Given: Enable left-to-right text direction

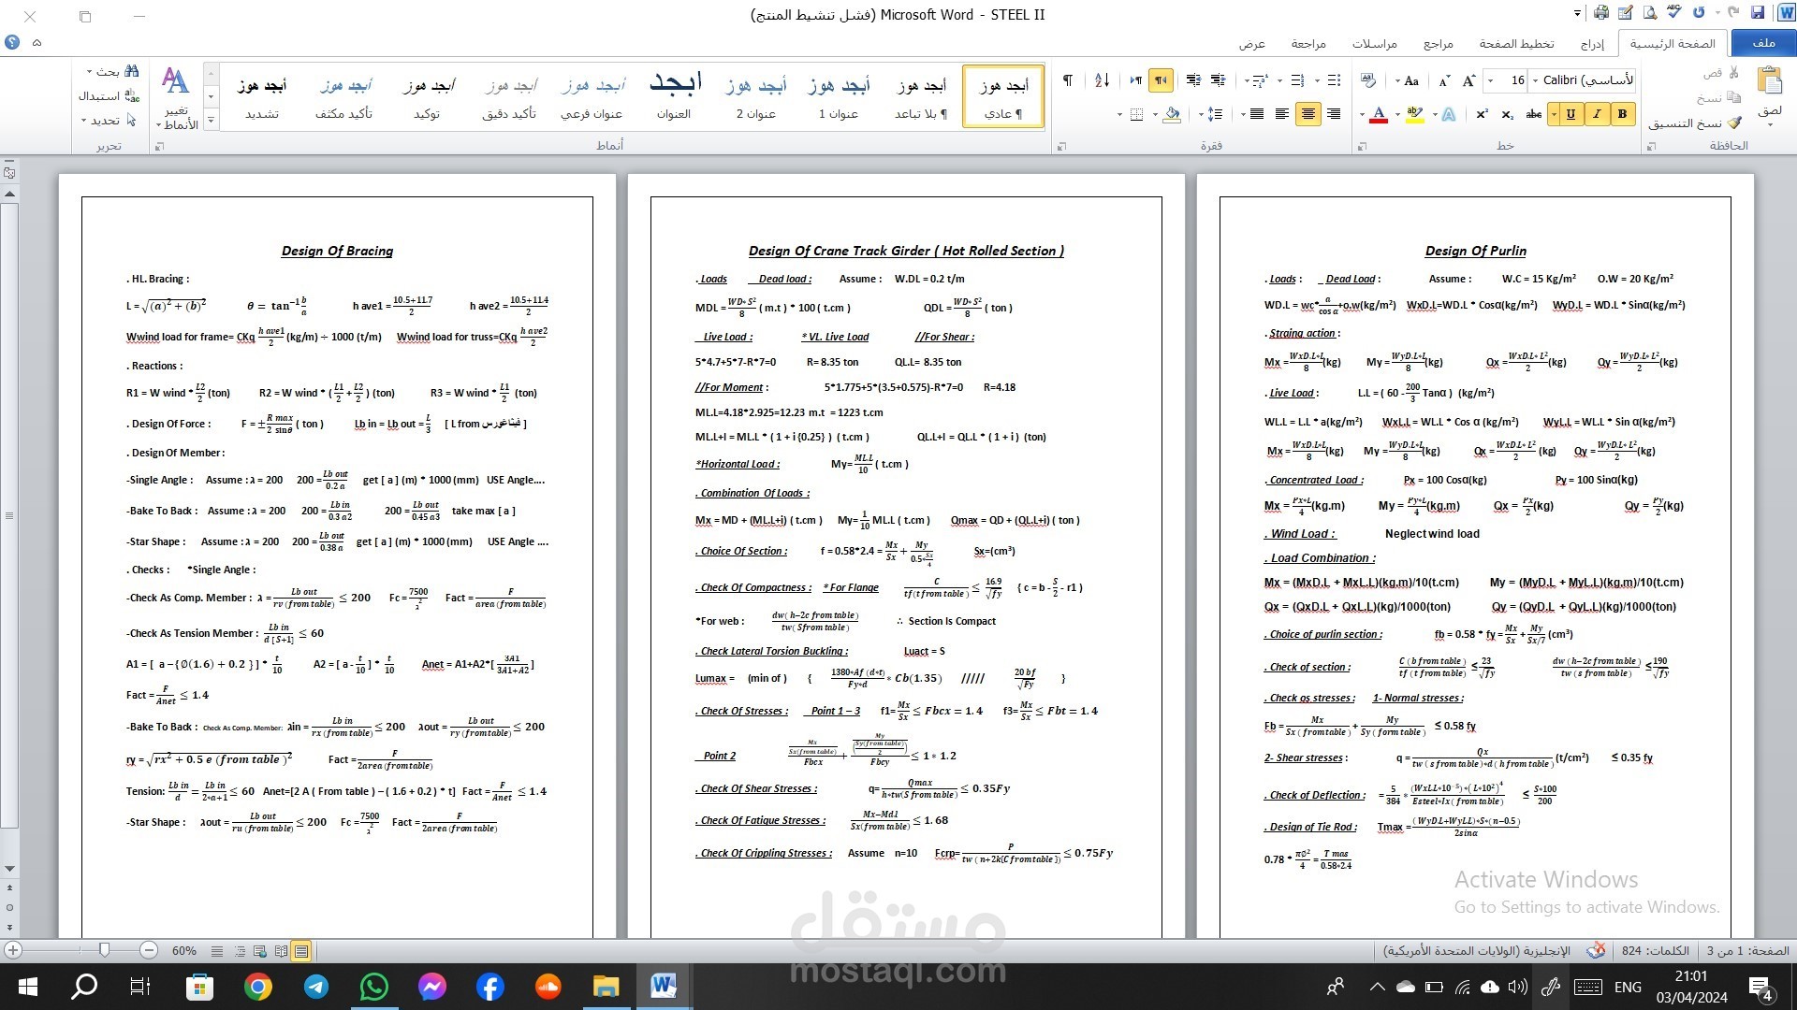Looking at the screenshot, I should [x=1135, y=80].
